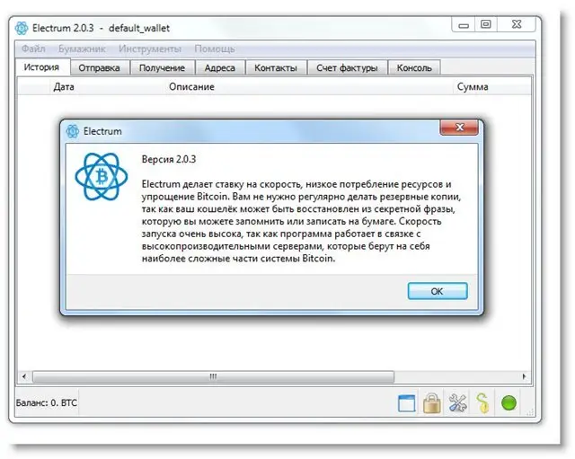The width and height of the screenshot is (575, 459).
Task: Click the horizontal scrollbar thumb
Action: click(213, 376)
